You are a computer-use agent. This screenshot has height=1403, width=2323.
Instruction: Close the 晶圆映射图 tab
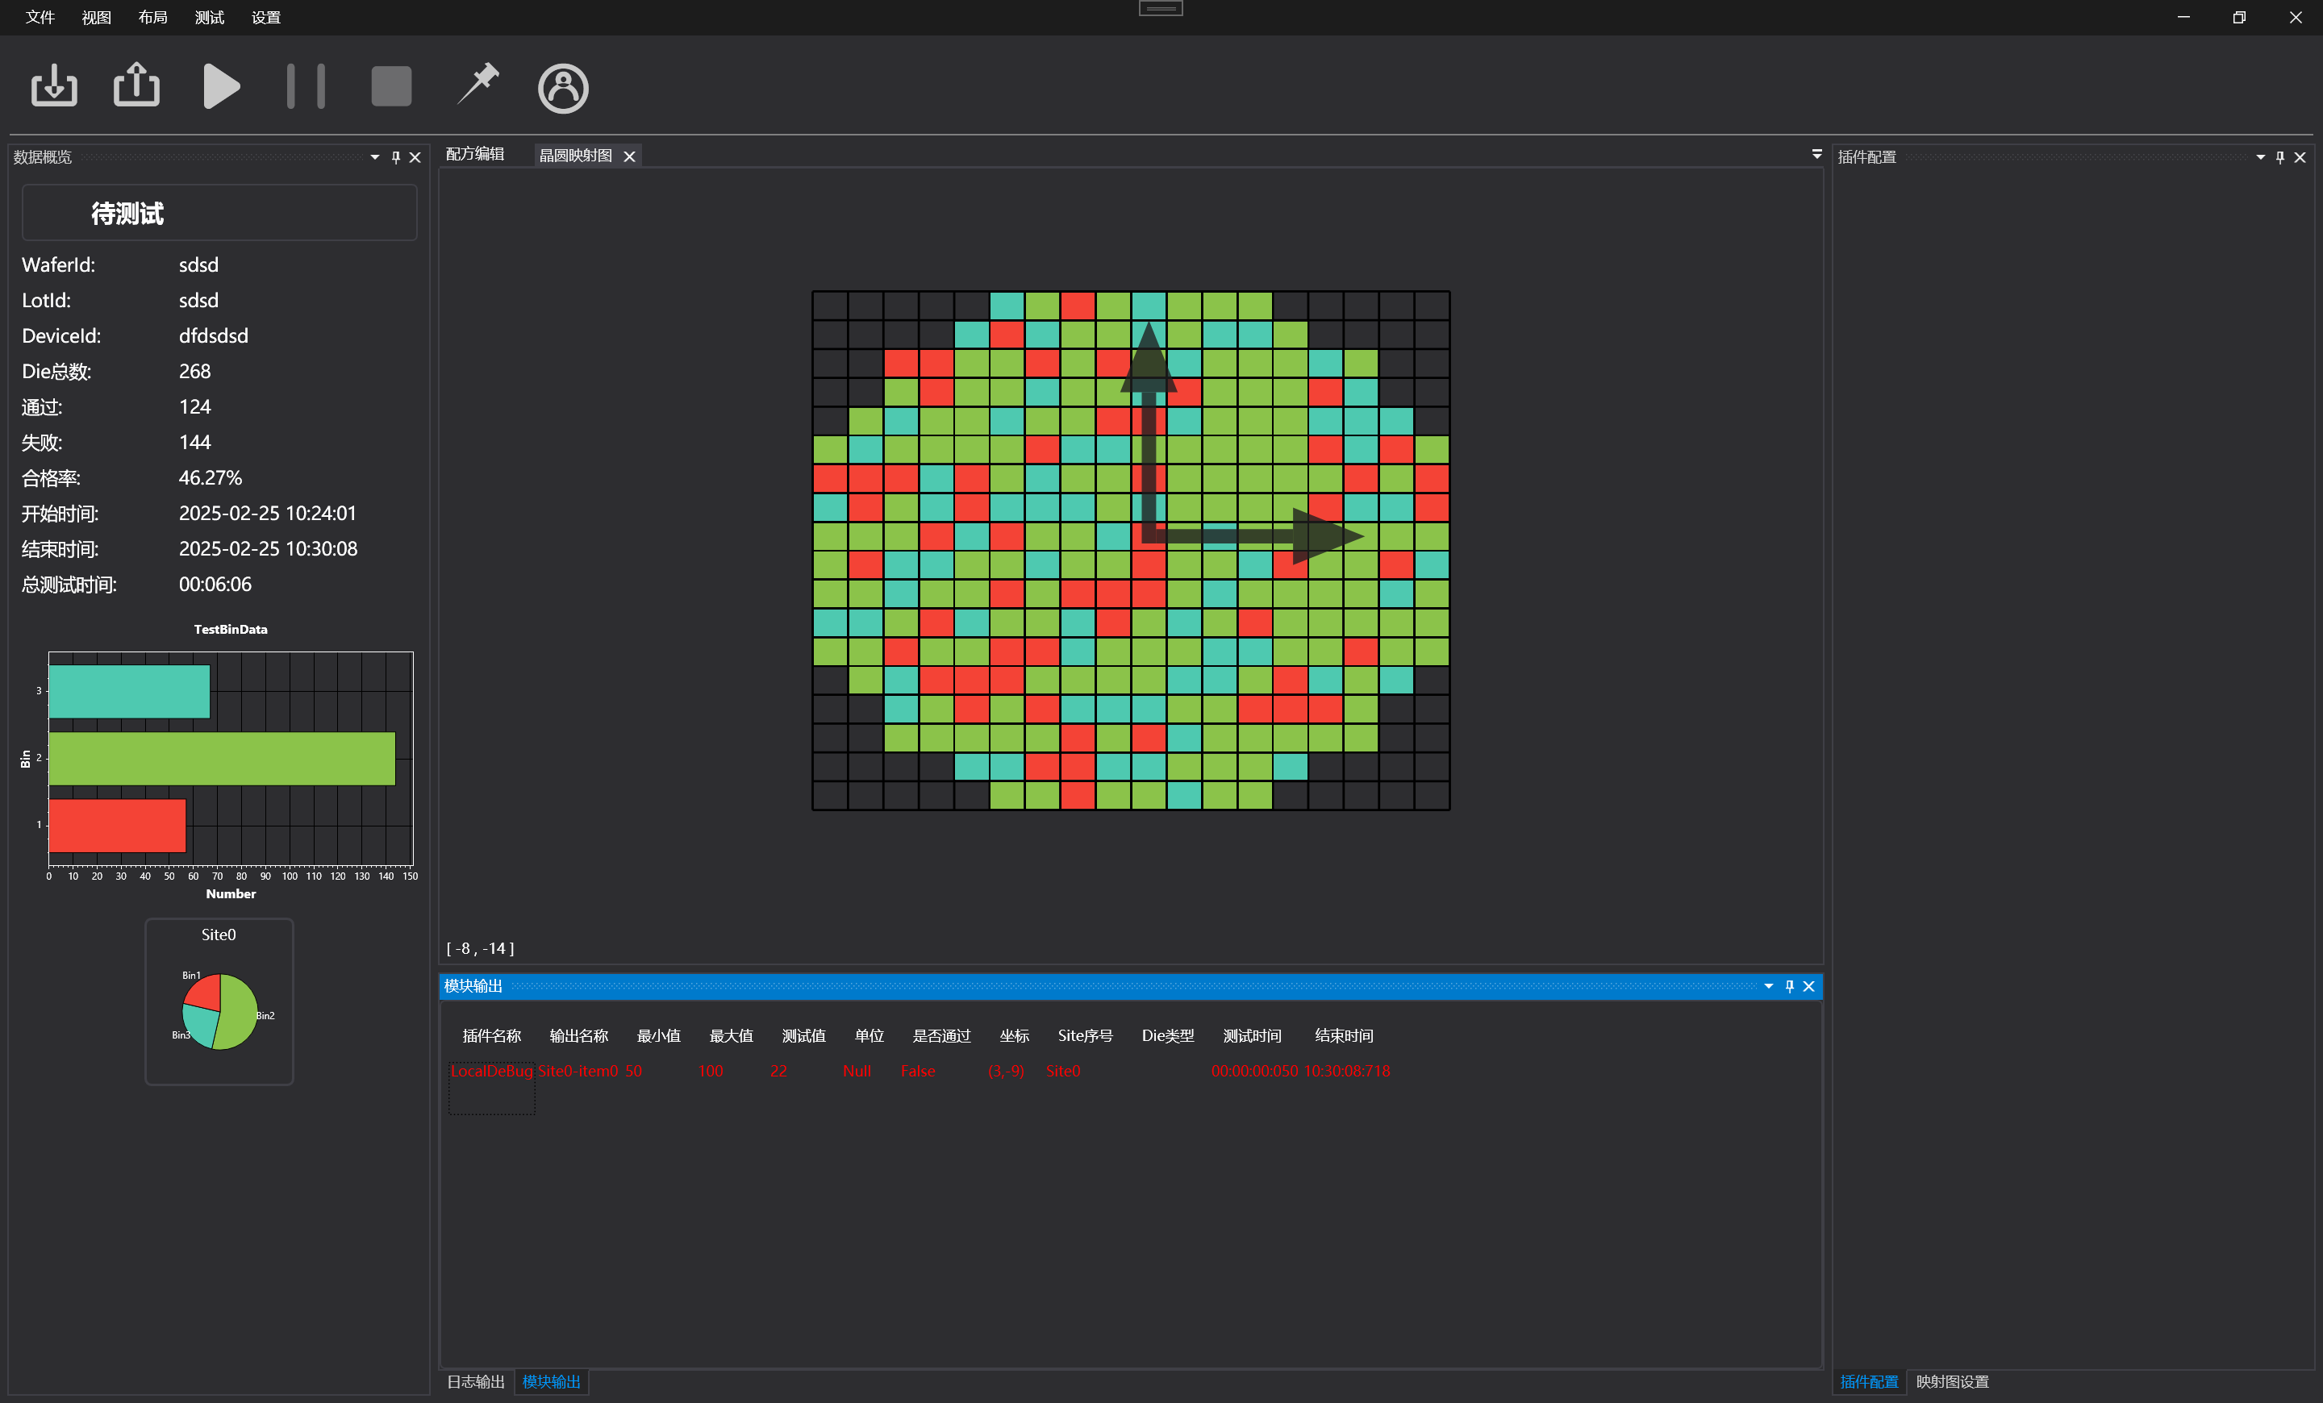pyautogui.click(x=630, y=156)
